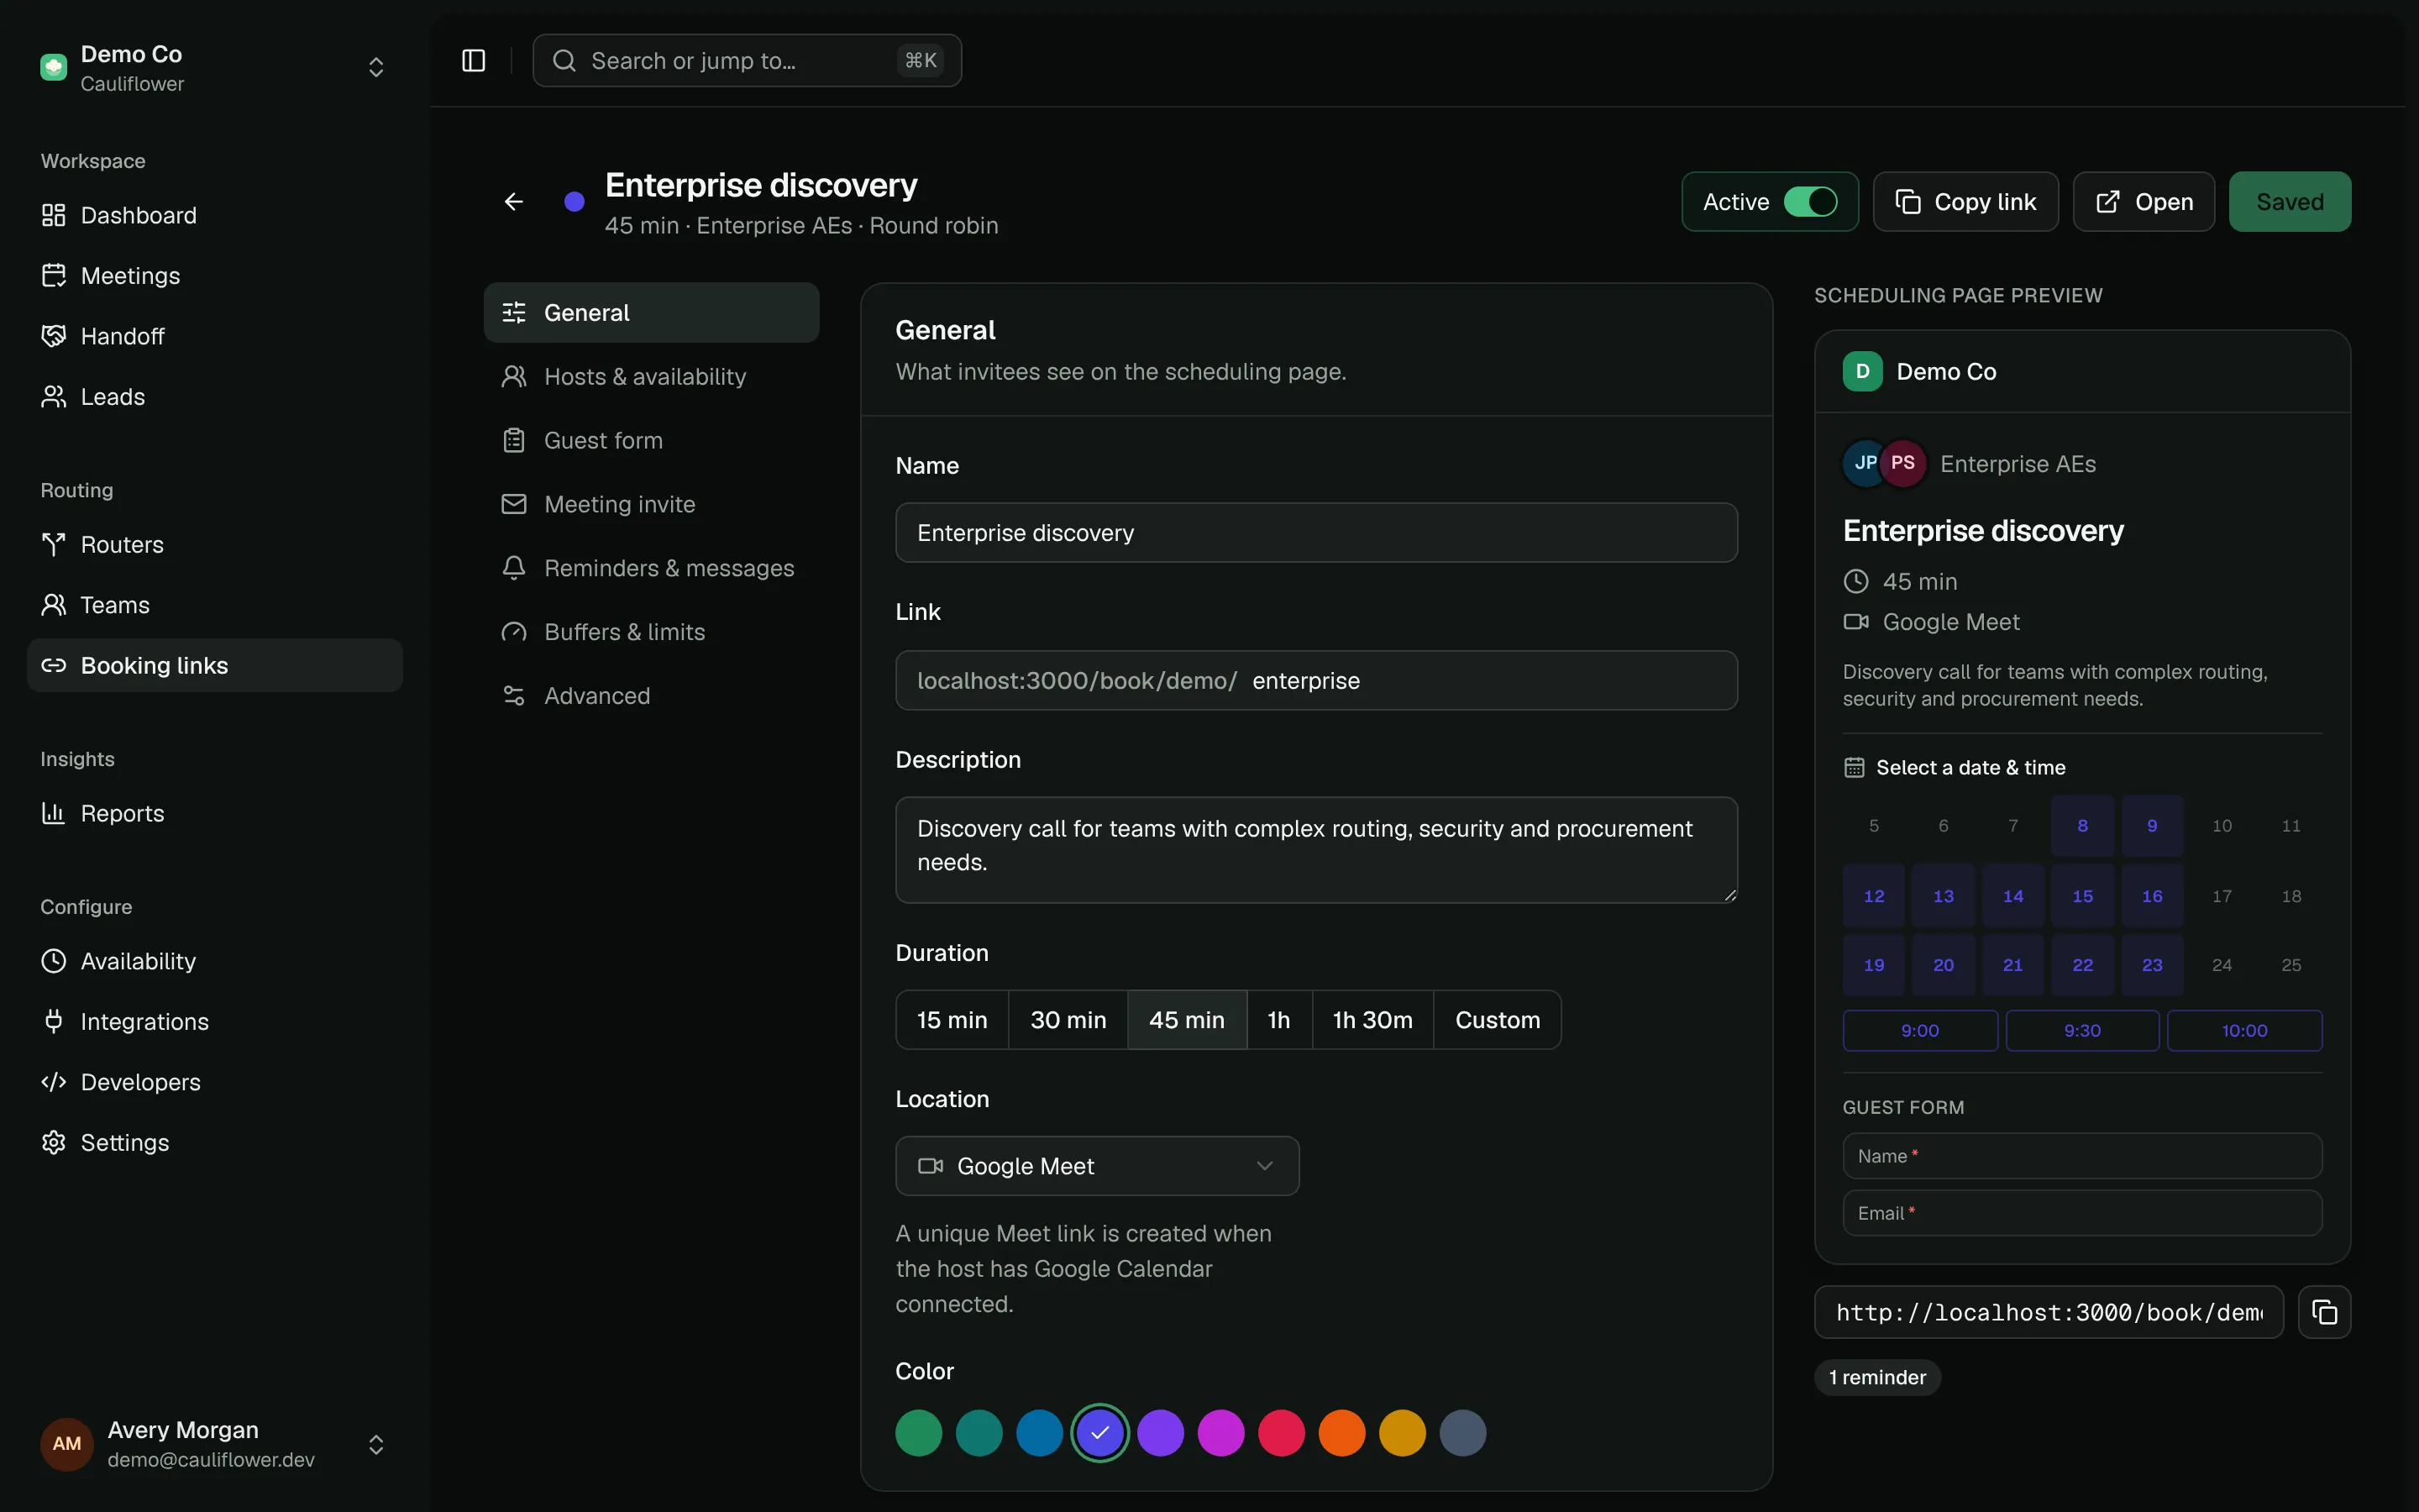Click the Copy link button
This screenshot has width=2419, height=1512.
pos(1965,202)
